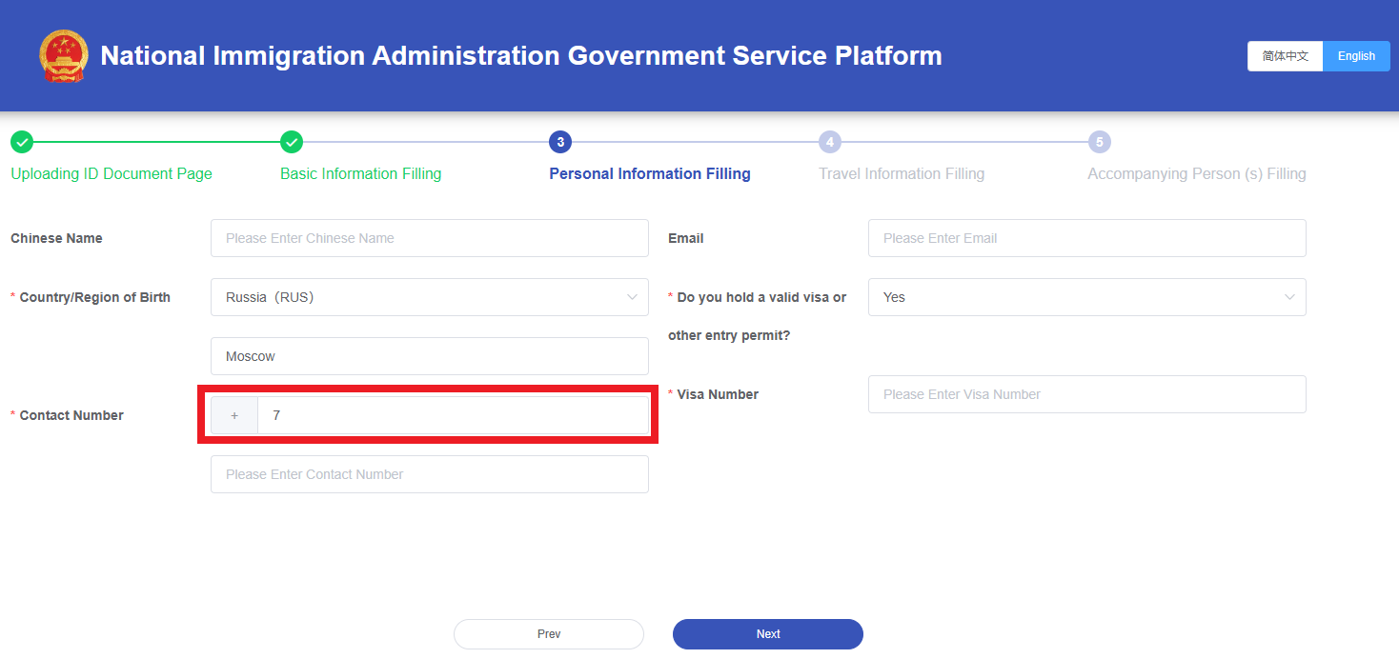This screenshot has height=659, width=1399.
Task: Click the green checkmark for Uploading ID Document
Action: click(22, 143)
